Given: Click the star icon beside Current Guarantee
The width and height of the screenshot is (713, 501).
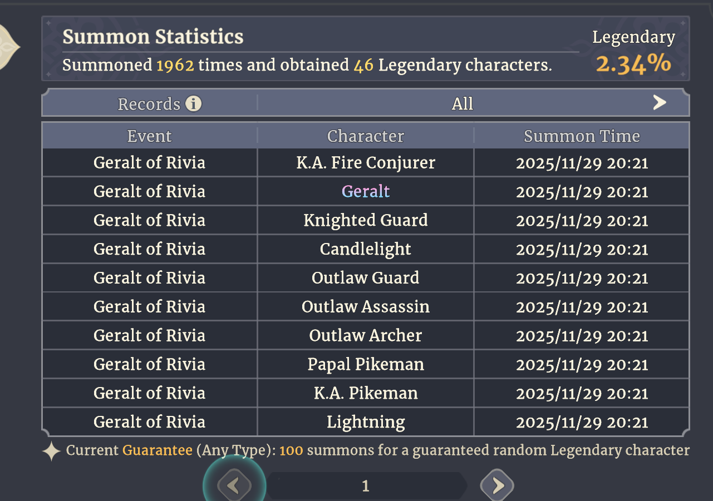Looking at the screenshot, I should click(x=51, y=451).
